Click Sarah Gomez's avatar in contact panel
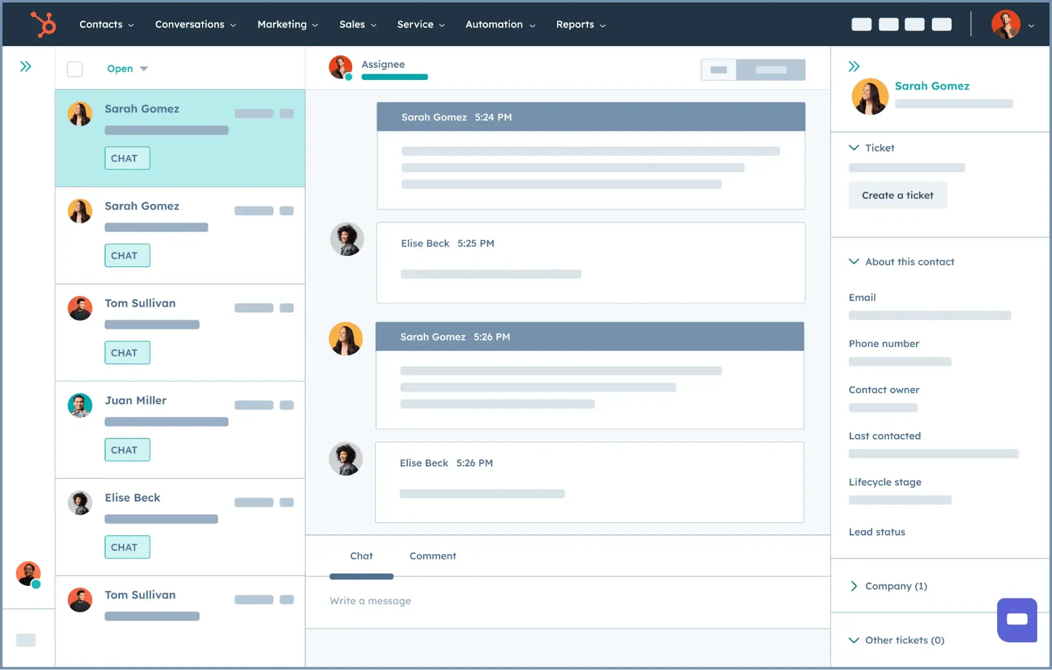The height and width of the screenshot is (670, 1052). click(869, 97)
